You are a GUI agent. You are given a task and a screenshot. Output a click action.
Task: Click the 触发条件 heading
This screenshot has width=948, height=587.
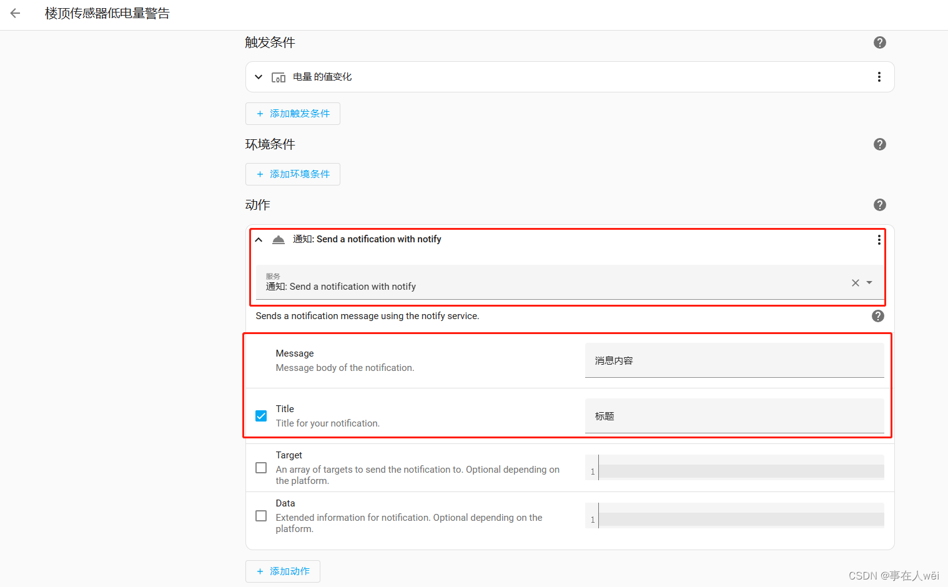270,42
